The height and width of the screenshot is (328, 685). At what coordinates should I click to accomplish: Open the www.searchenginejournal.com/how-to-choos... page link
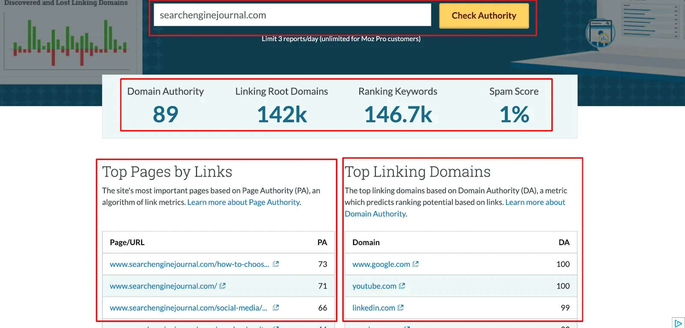(189, 264)
